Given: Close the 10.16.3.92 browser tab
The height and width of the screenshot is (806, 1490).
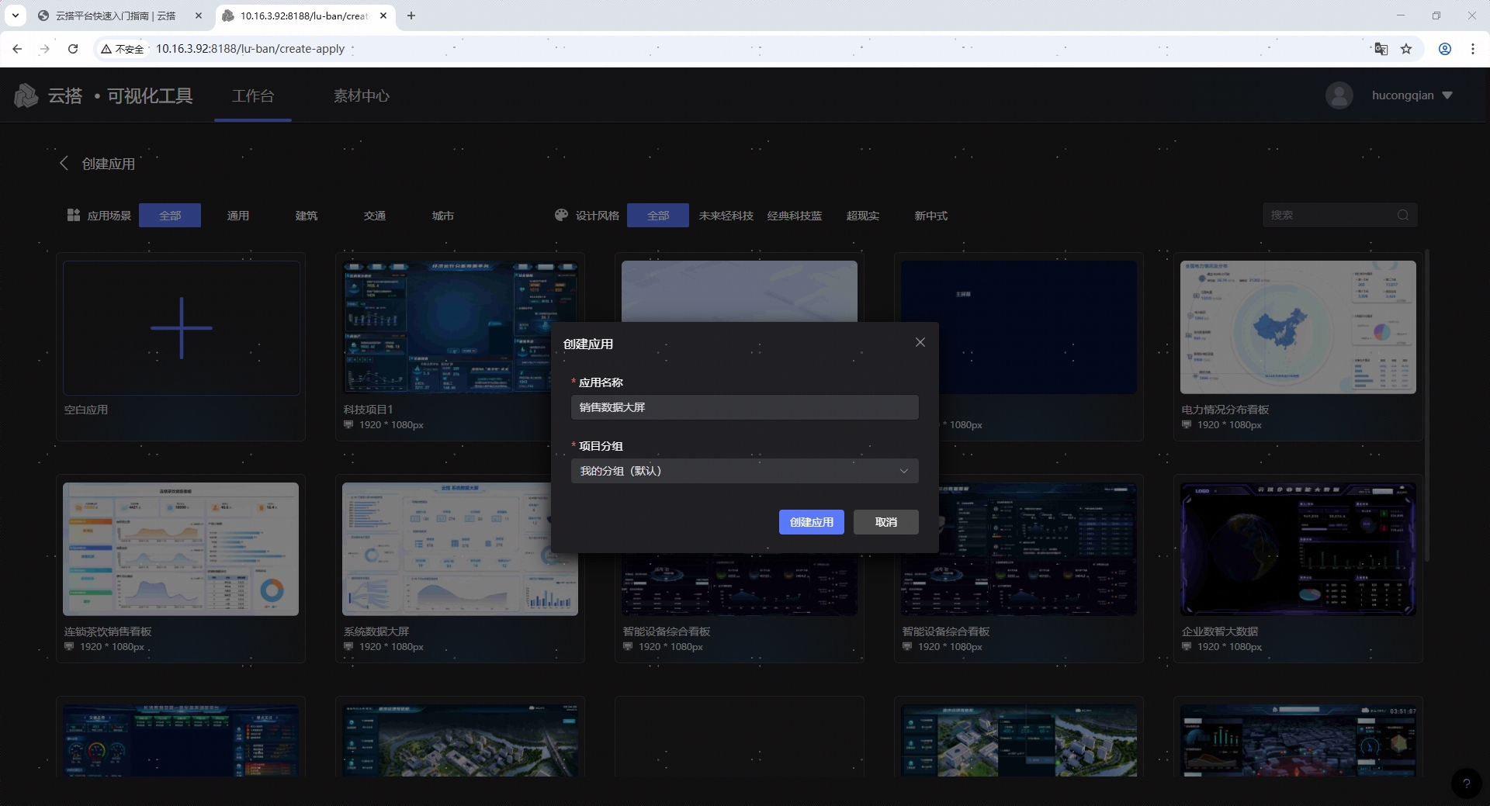Looking at the screenshot, I should 383,16.
